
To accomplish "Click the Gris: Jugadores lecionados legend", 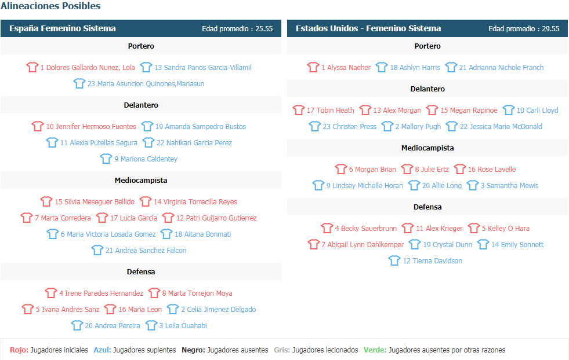I will [x=316, y=350].
